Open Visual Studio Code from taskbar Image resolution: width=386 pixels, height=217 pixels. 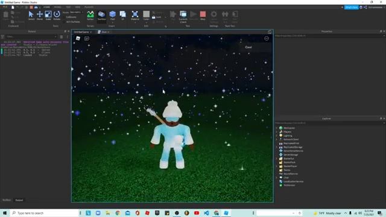pos(206,213)
